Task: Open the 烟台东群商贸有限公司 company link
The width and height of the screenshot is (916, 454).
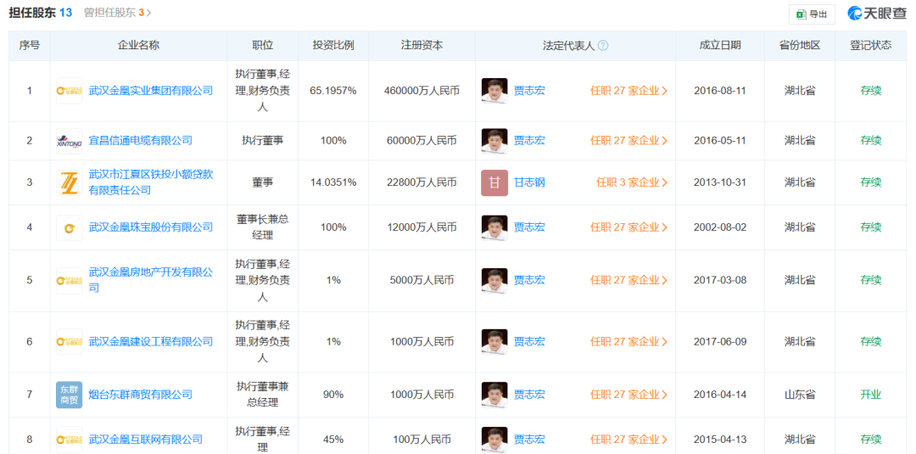Action: 140,395
